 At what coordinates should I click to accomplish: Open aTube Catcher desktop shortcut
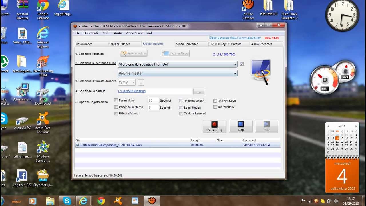(x=248, y=10)
